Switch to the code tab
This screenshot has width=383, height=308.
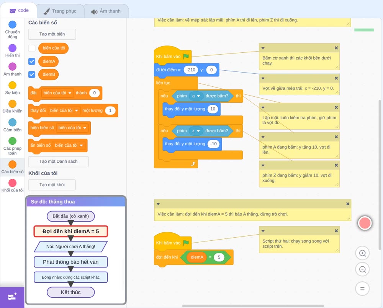[19, 10]
